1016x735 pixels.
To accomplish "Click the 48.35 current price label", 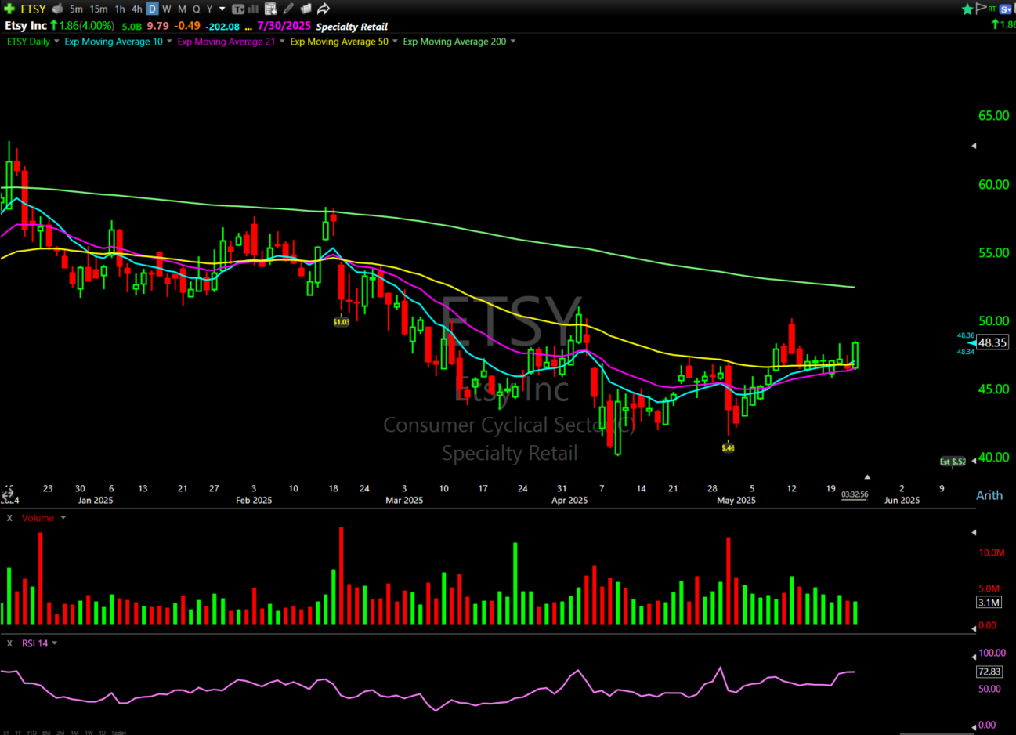I will pos(992,342).
